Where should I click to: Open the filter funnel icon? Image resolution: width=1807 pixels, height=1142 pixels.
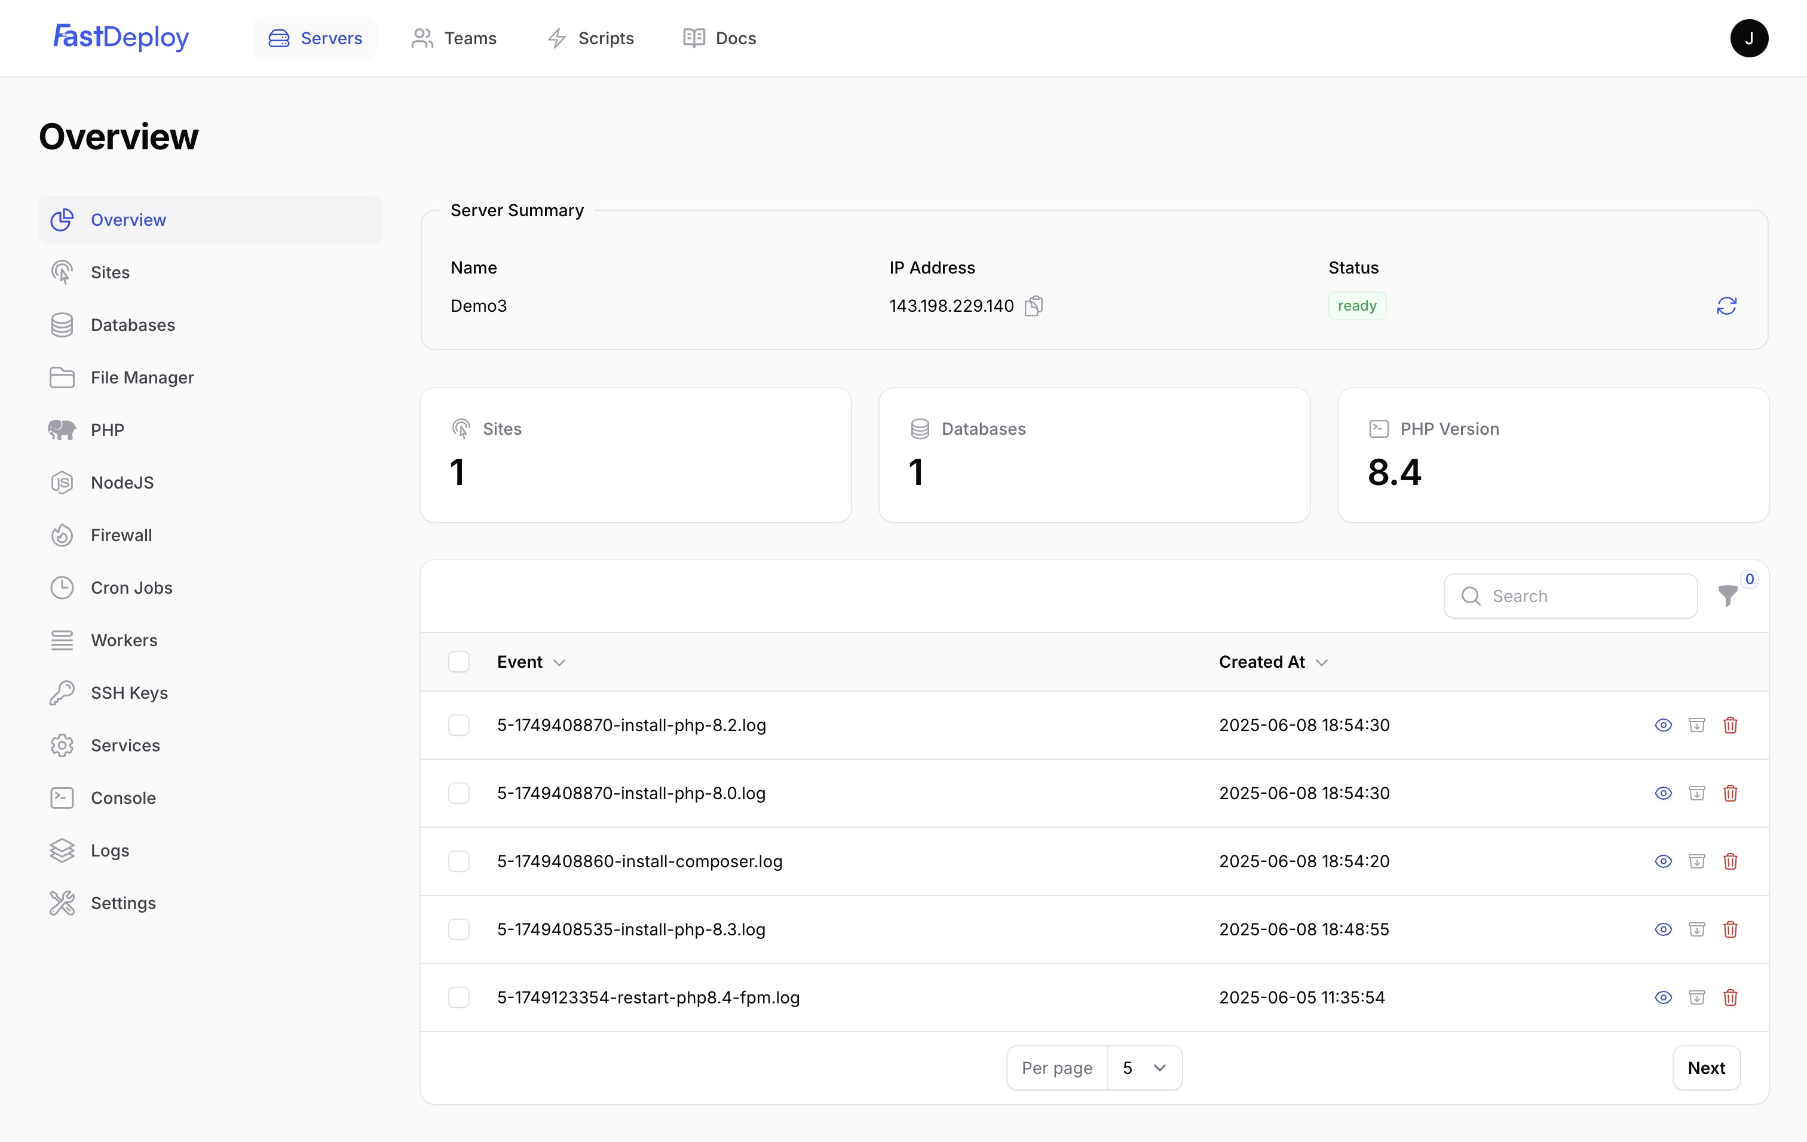(x=1728, y=596)
